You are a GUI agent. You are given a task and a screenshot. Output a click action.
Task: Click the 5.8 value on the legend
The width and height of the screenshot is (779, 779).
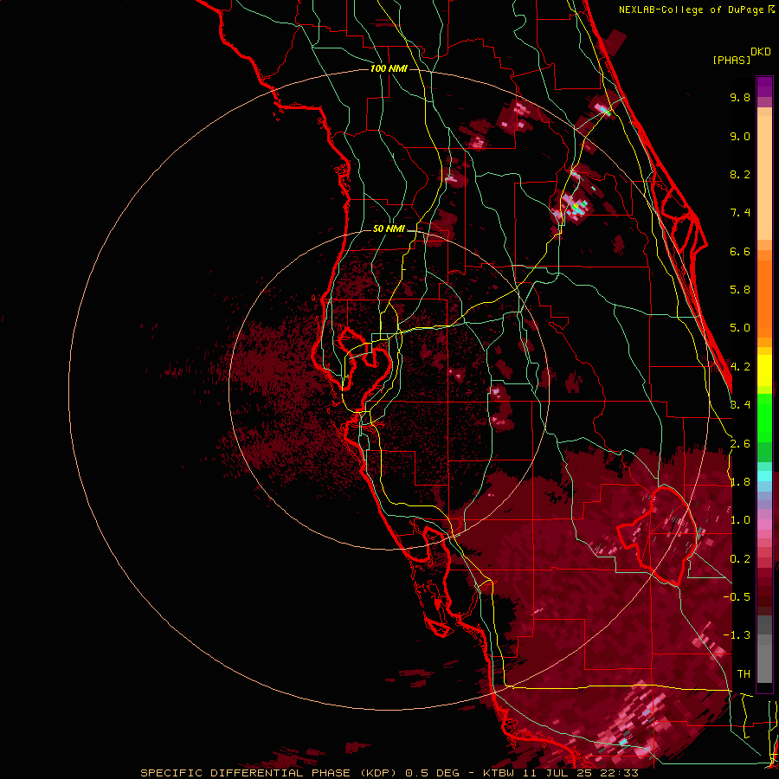point(740,290)
